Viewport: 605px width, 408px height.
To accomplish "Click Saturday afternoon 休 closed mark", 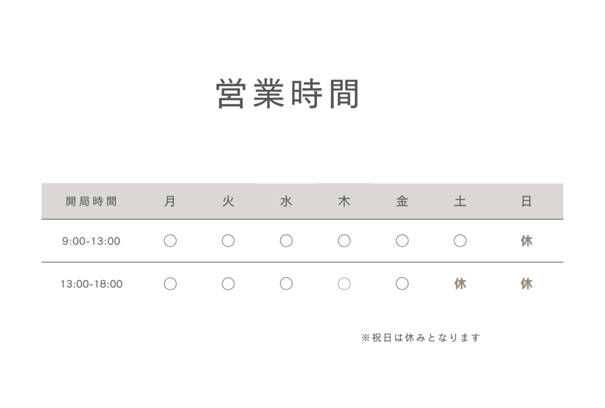I will pos(460,284).
